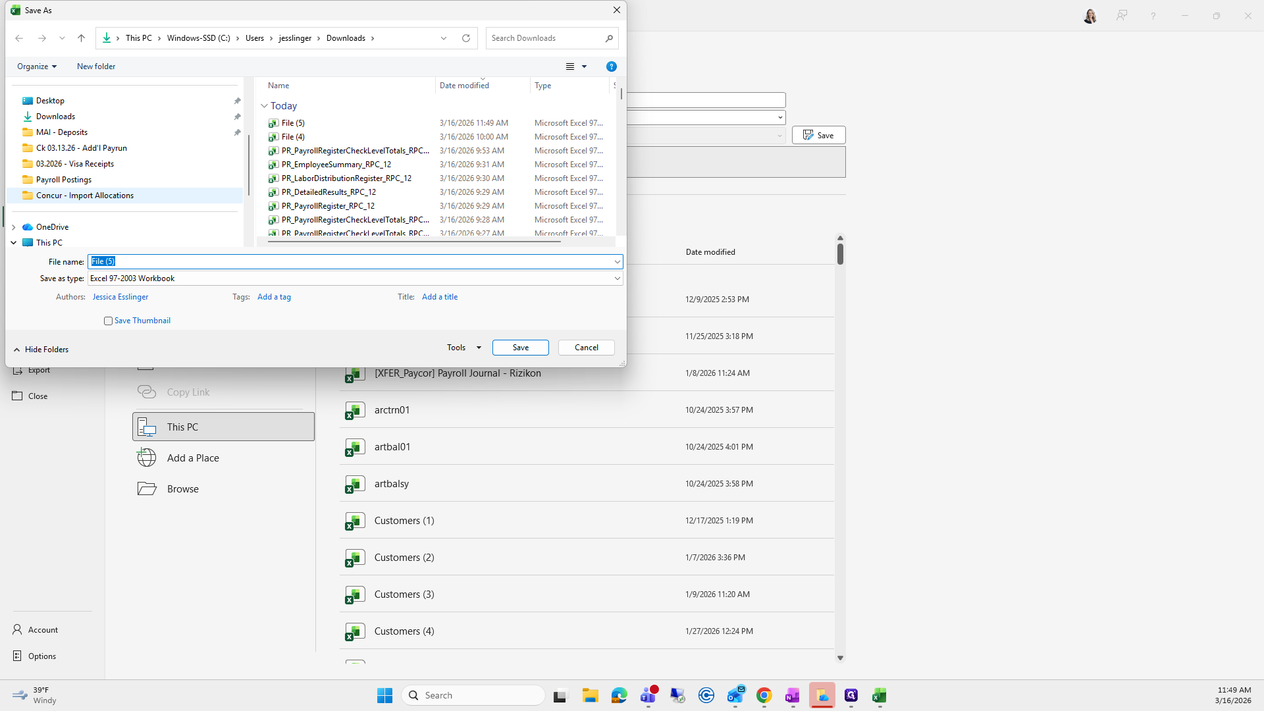Click the horizontal scrollbar in the file list
Viewport: 1264px width, 711px height.
[x=415, y=242]
